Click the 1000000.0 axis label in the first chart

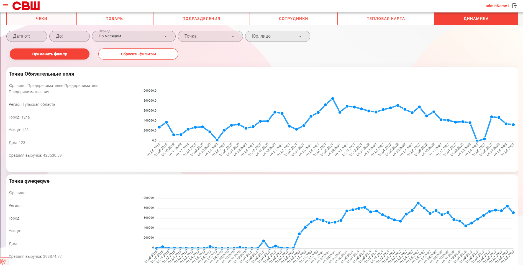[149, 91]
